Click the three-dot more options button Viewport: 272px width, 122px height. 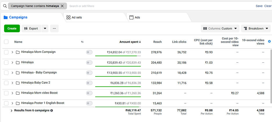[54, 28]
